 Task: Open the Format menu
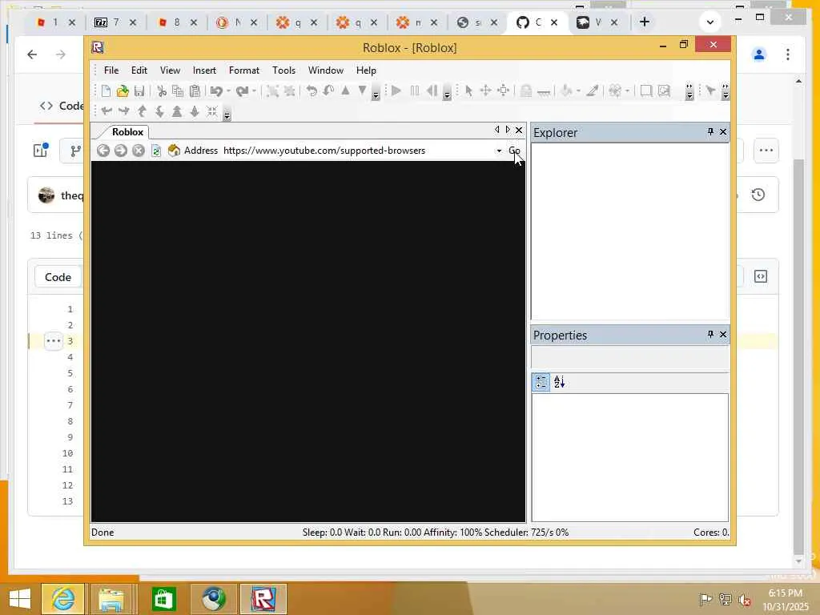point(244,70)
